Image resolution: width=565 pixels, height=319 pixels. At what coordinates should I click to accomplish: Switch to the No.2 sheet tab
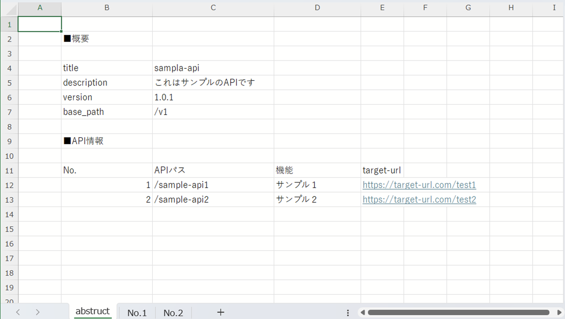click(173, 313)
